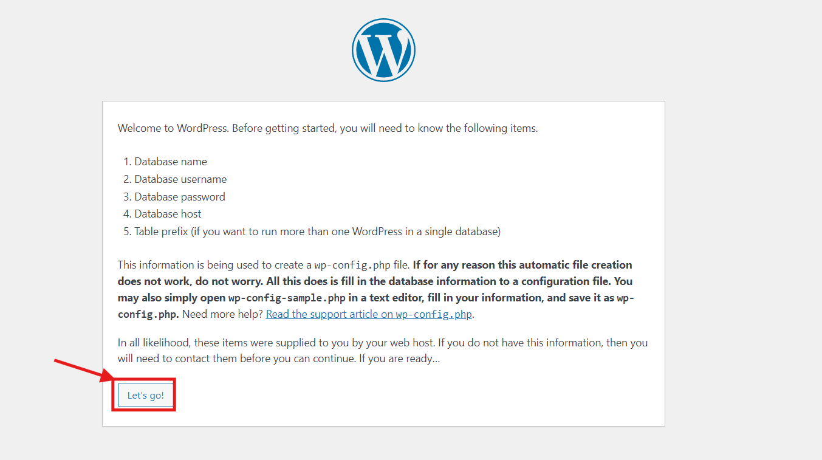Image resolution: width=822 pixels, height=460 pixels.
Task: Select the Database password list item
Action: pos(174,197)
